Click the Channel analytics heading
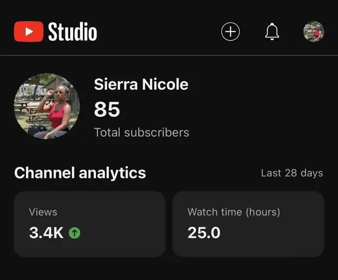This screenshot has height=280, width=338. click(x=80, y=173)
